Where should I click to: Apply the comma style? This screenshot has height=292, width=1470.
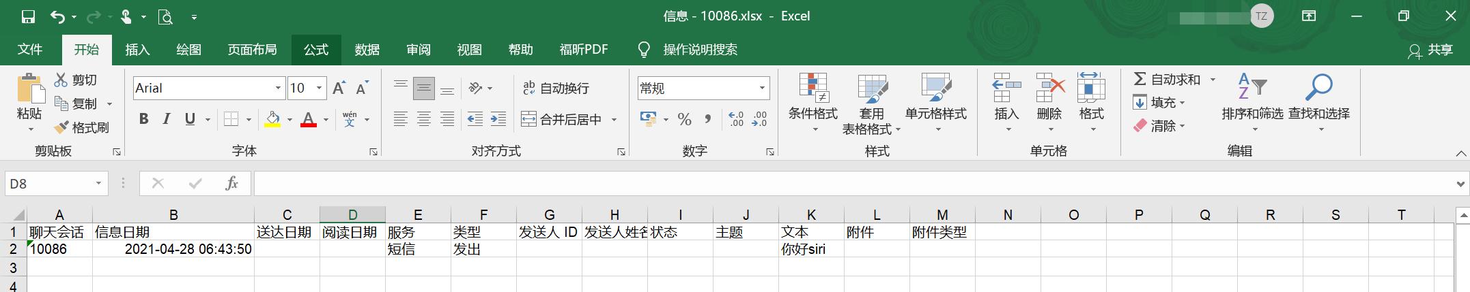pyautogui.click(x=708, y=119)
